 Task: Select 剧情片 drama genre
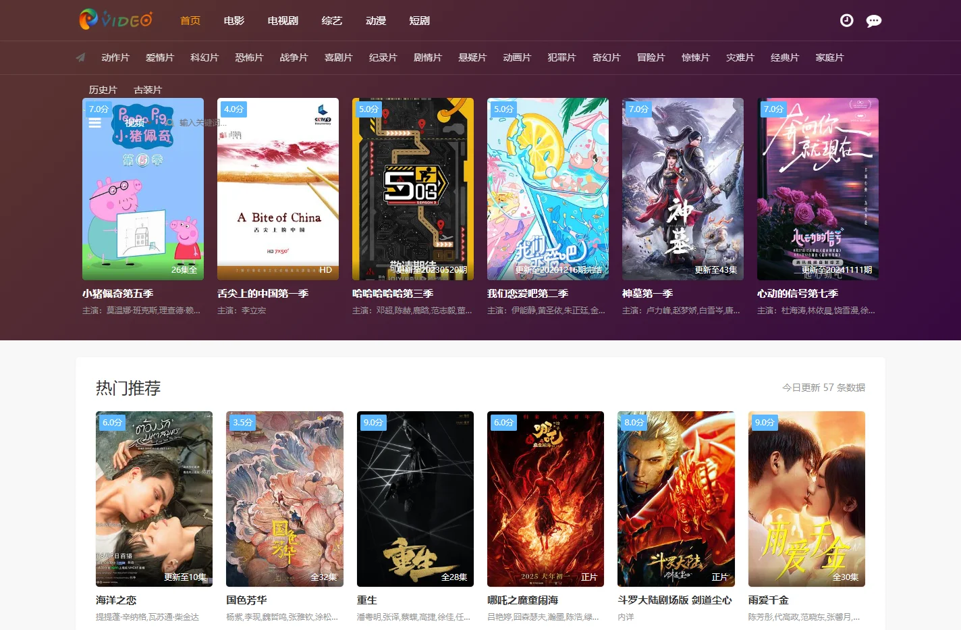[x=428, y=57]
